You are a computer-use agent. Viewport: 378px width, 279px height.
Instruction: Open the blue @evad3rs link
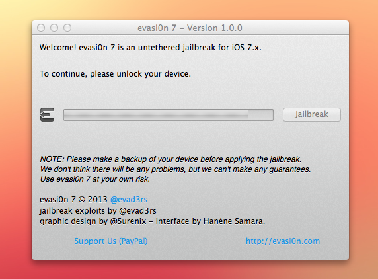(x=129, y=200)
